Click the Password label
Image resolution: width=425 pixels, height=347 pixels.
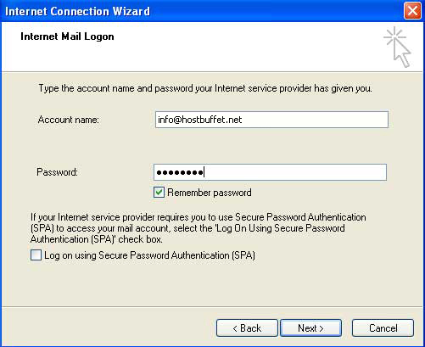(x=57, y=172)
